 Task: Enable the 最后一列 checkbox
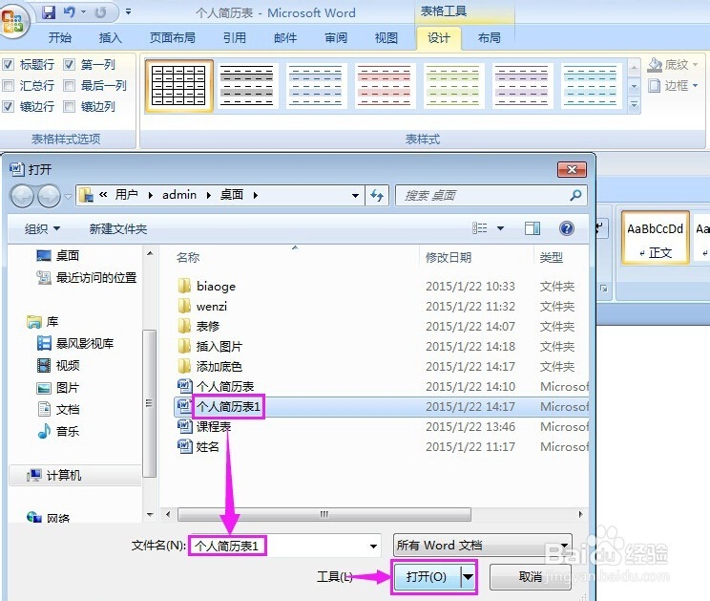69,85
